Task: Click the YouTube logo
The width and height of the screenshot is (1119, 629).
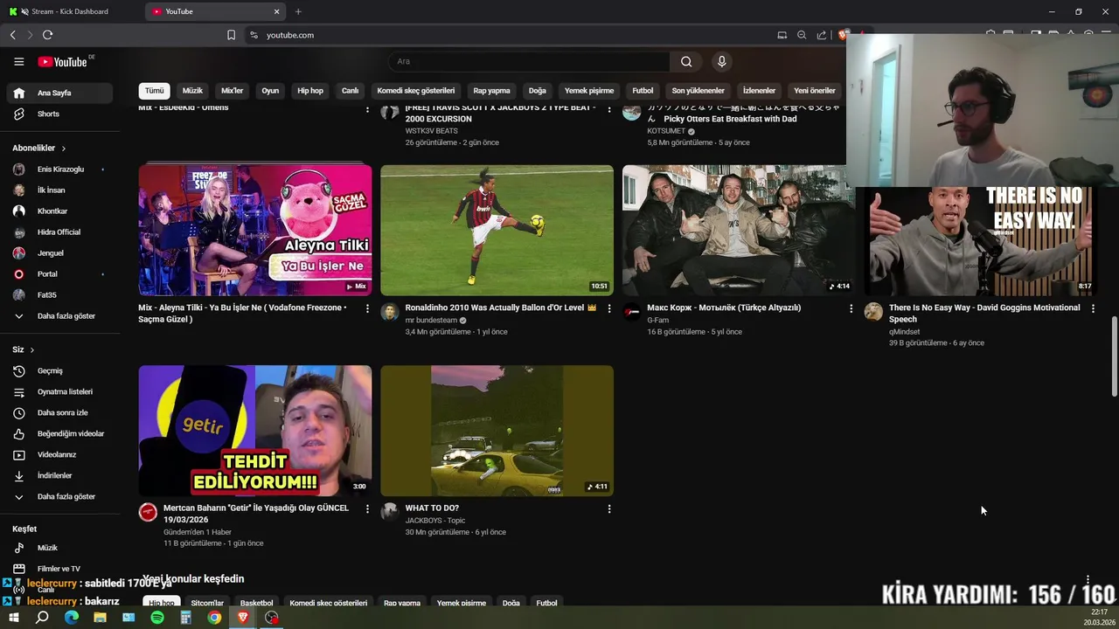Action: (x=62, y=62)
